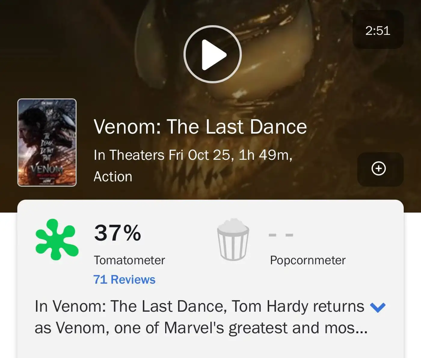
Task: Click the gray popcorn bucket icon
Action: 233,239
